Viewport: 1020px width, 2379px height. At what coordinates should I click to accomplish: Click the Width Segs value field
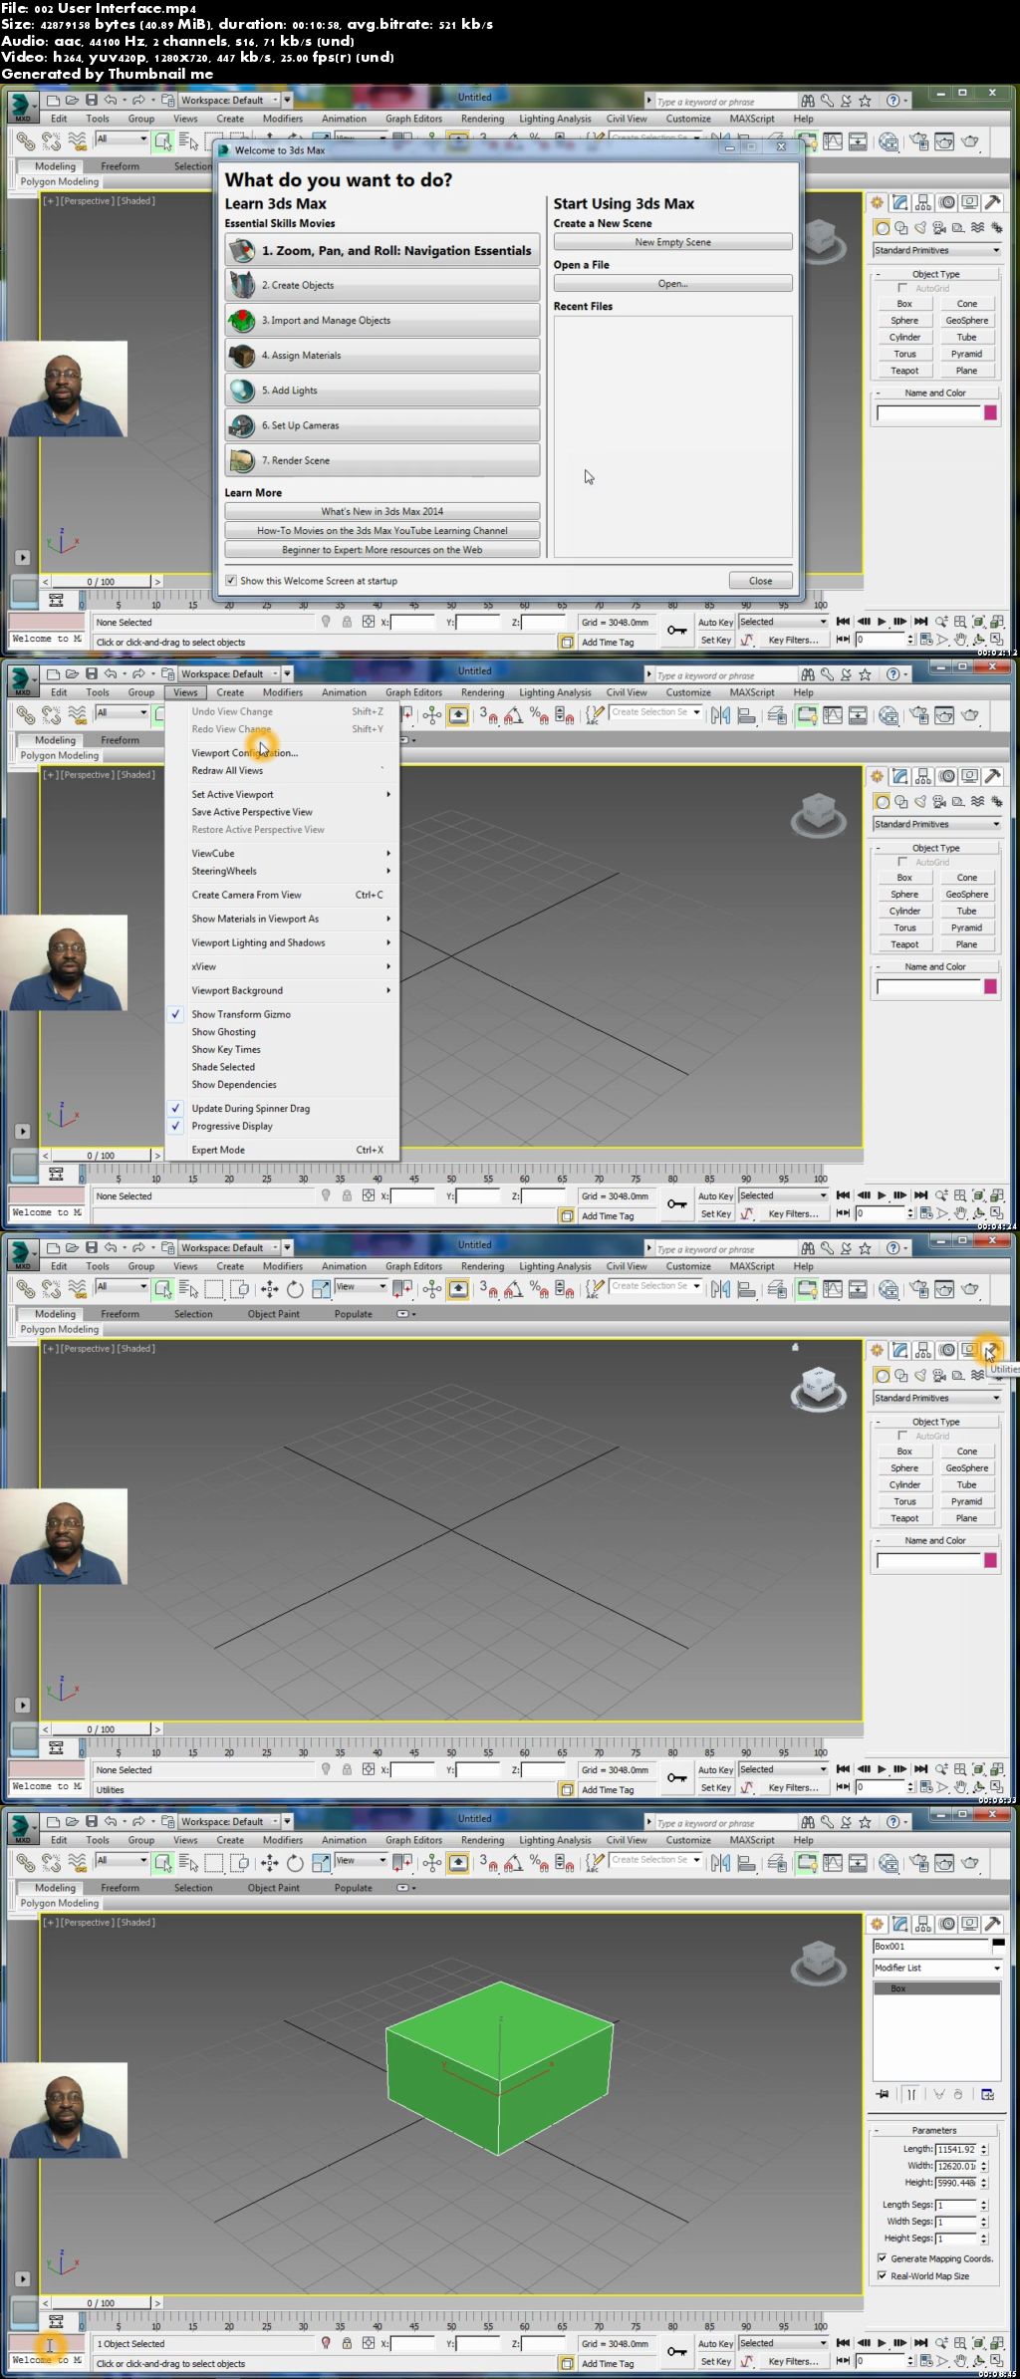pyautogui.click(x=956, y=2222)
